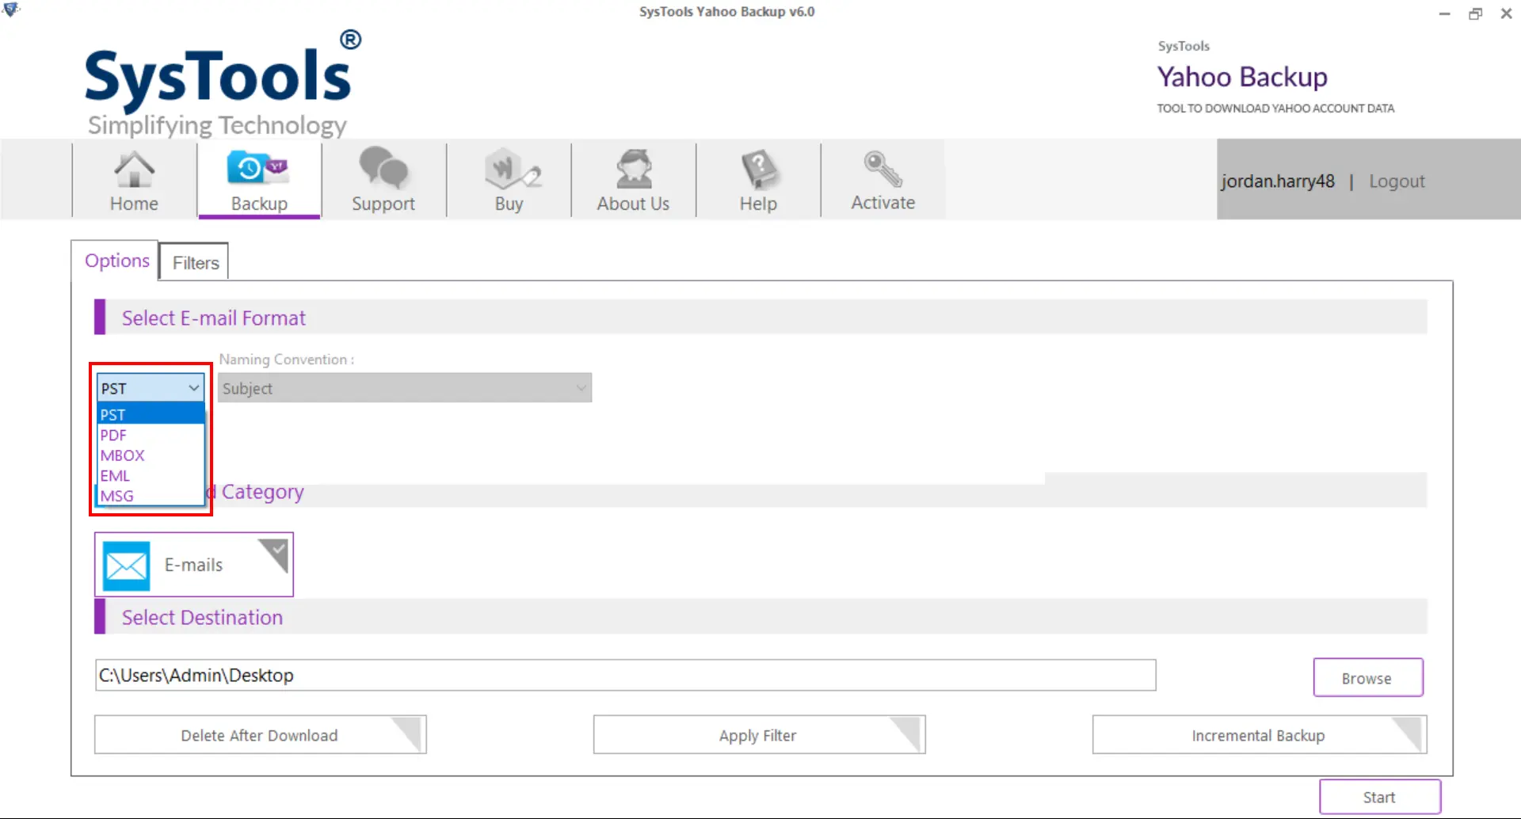This screenshot has width=1521, height=819.
Task: Click the Start button
Action: (x=1379, y=797)
